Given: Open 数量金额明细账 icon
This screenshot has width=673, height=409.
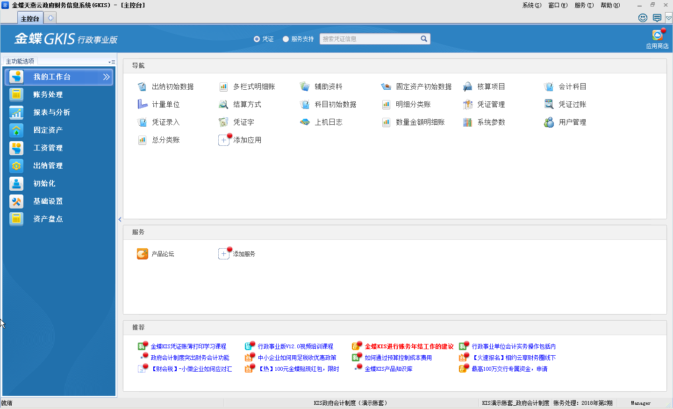Looking at the screenshot, I should click(x=386, y=122).
